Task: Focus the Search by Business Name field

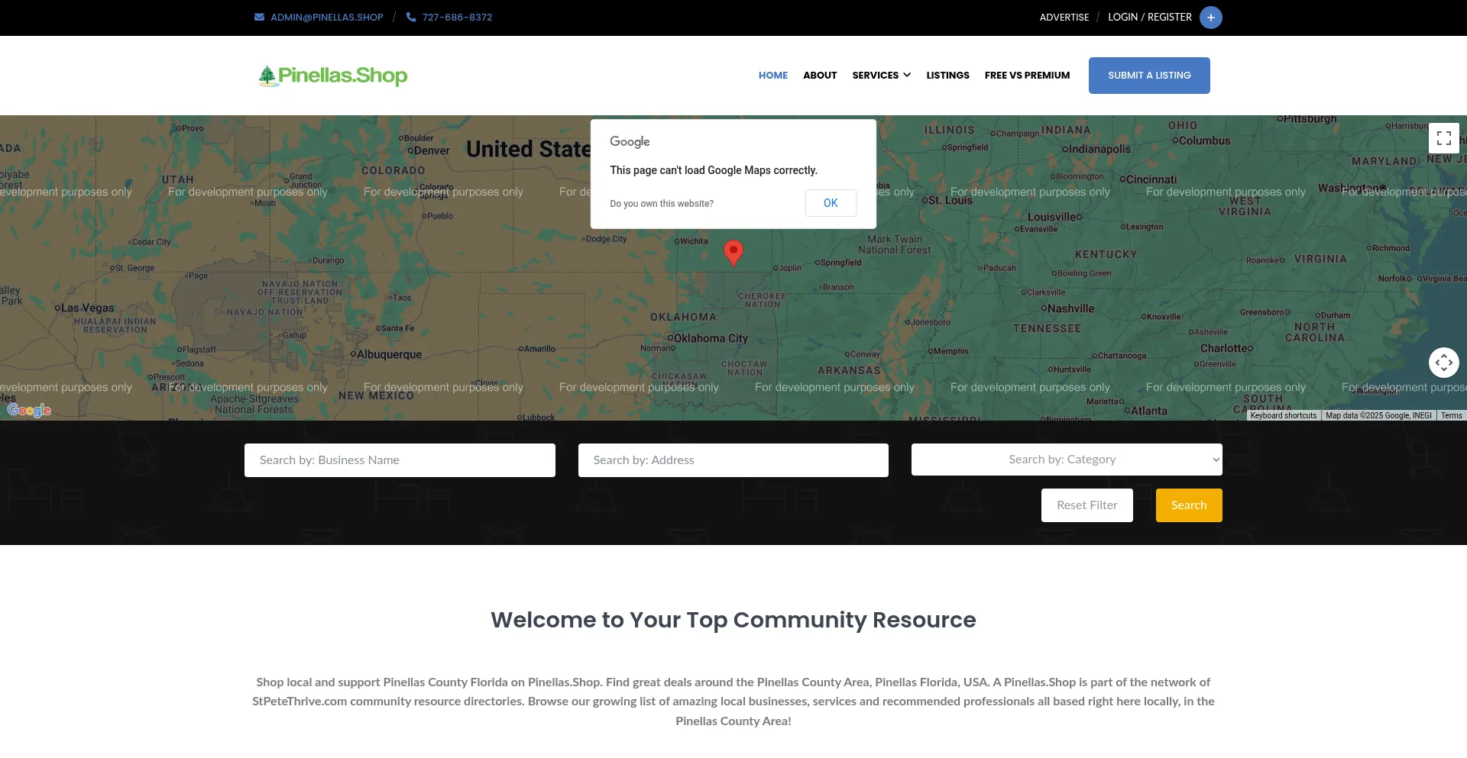Action: click(x=400, y=460)
